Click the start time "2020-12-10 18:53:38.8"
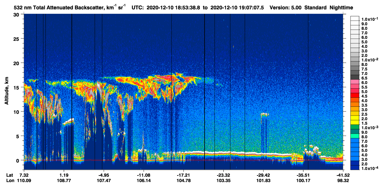The image size is (381, 195). (x=174, y=8)
